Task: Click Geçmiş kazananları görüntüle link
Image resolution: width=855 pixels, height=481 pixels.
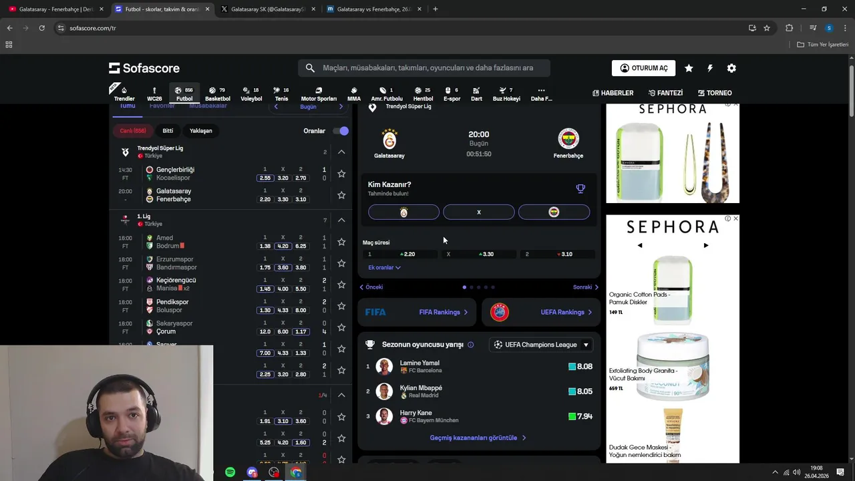Action: pyautogui.click(x=478, y=438)
